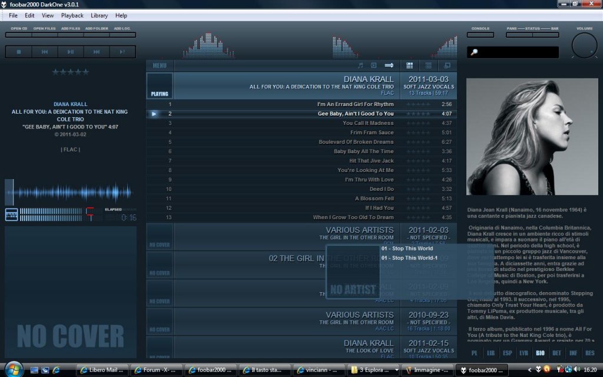Skip to the next track
603x377 pixels.
[97, 52]
